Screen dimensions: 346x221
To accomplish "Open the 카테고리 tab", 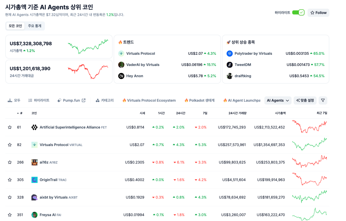I will coord(105,100).
